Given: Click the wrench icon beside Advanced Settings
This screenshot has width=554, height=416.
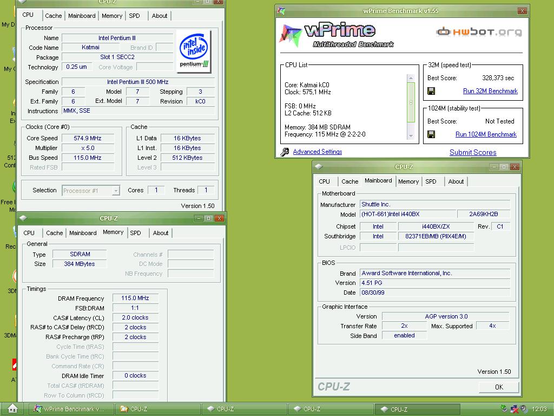Looking at the screenshot, I should [285, 152].
